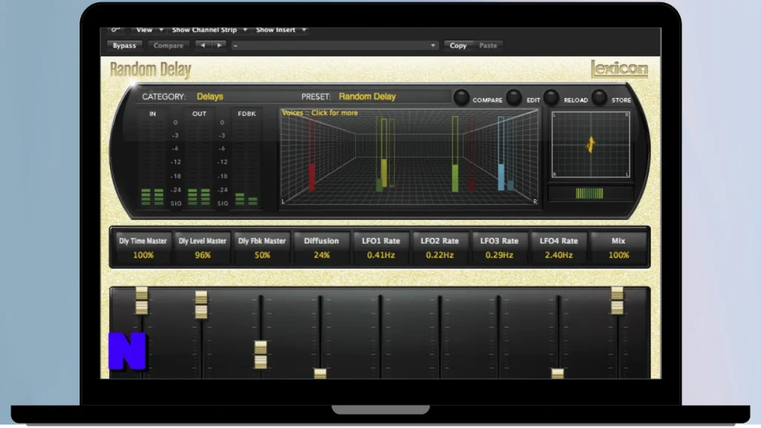This screenshot has width=761, height=428.
Task: Select the LFO2 Rate parameter box
Action: tap(440, 247)
